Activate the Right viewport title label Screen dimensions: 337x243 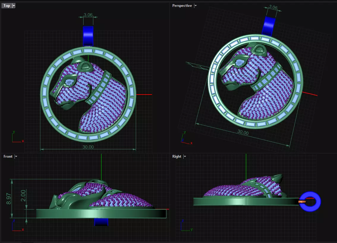pos(177,156)
